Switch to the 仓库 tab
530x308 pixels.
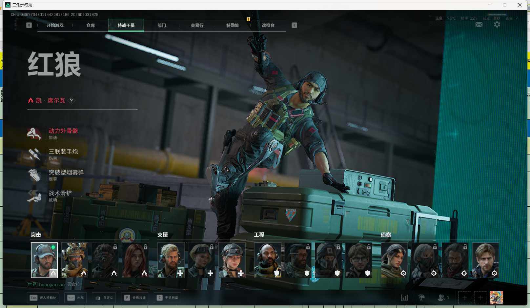click(91, 25)
